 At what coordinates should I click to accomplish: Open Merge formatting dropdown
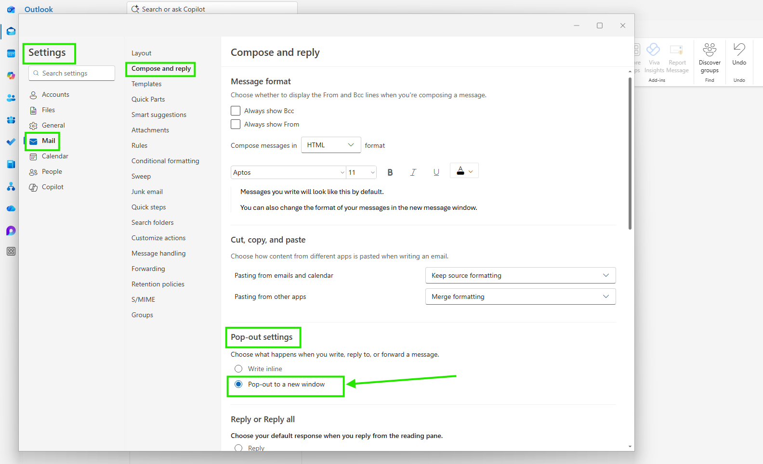point(521,296)
